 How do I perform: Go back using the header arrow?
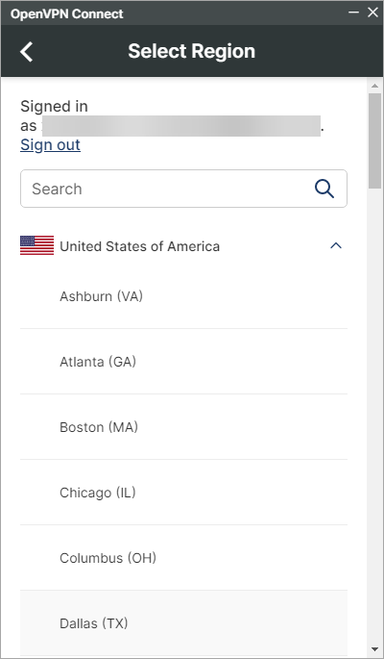pos(27,52)
